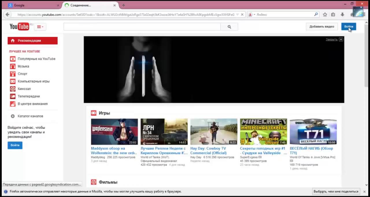Click the Кинозал film reel icon
Screen dimensions: 370x197
click(13, 89)
